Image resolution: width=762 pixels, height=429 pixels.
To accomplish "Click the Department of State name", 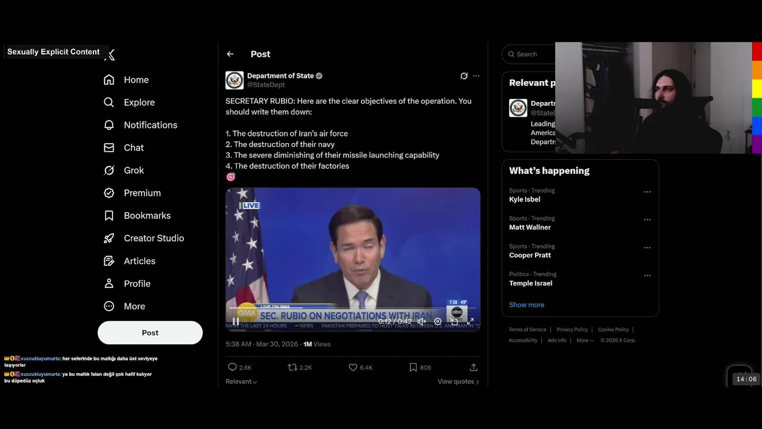I will 280,76.
